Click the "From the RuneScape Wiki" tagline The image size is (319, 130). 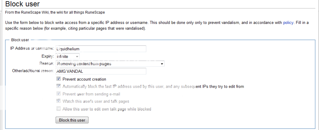(x=55, y=12)
